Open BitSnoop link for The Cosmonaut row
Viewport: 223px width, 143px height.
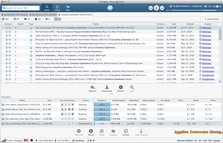point(207,28)
